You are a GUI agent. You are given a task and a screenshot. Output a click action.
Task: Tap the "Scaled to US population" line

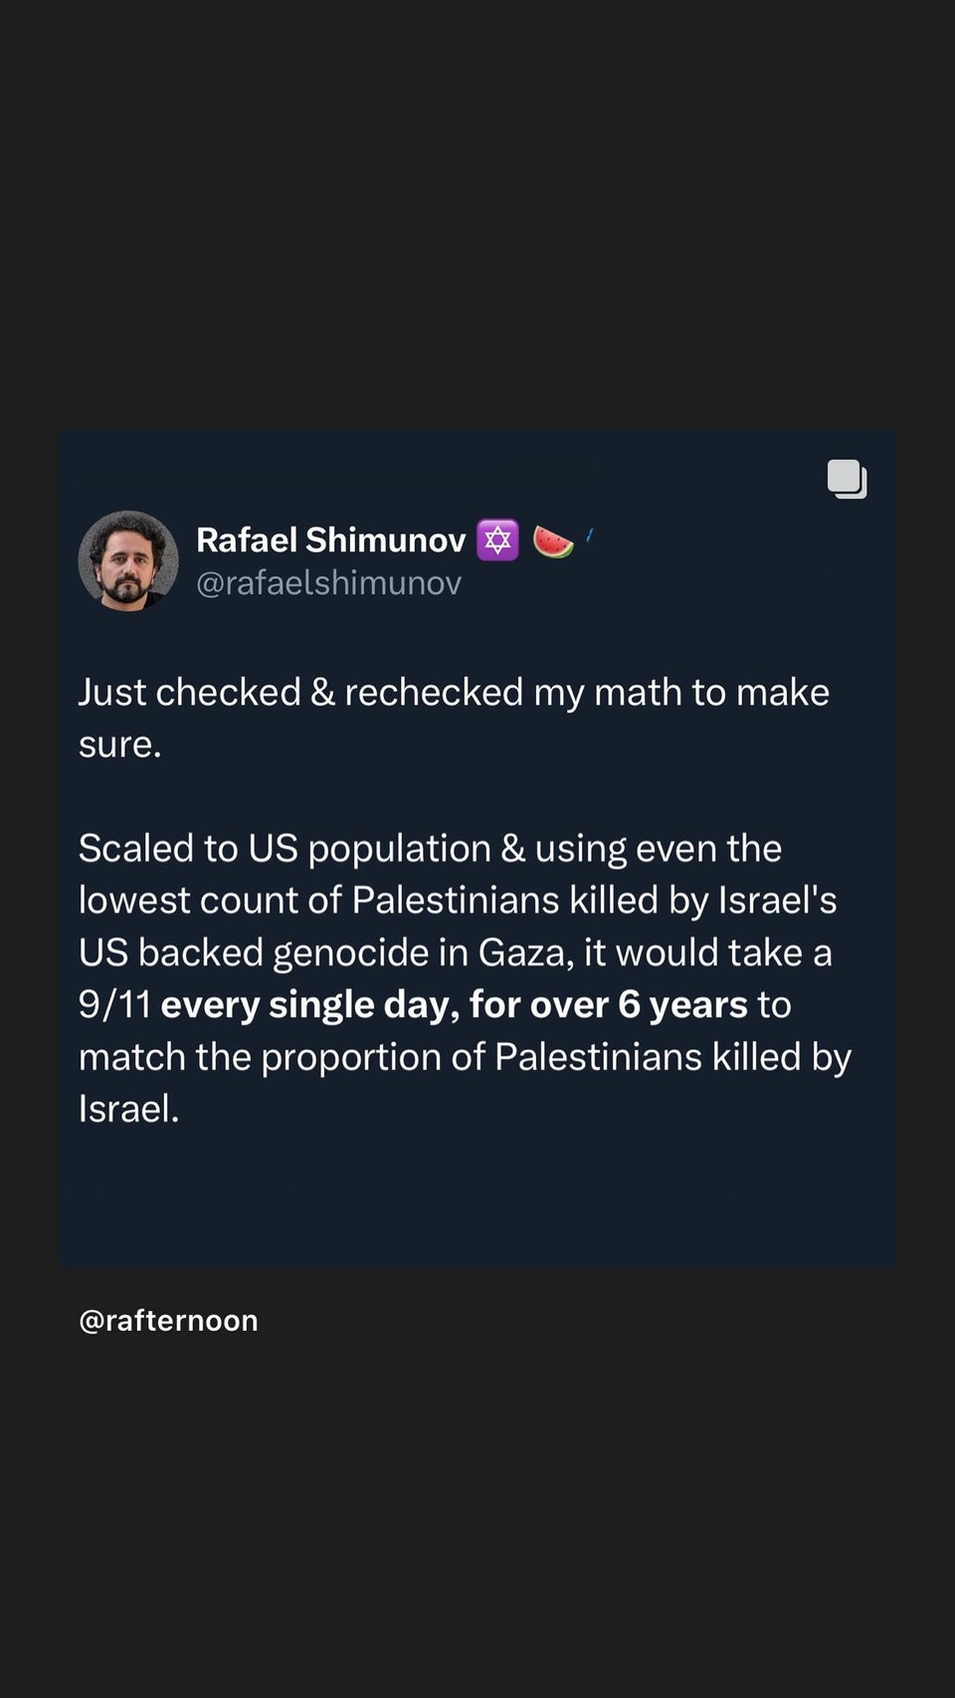click(430, 849)
